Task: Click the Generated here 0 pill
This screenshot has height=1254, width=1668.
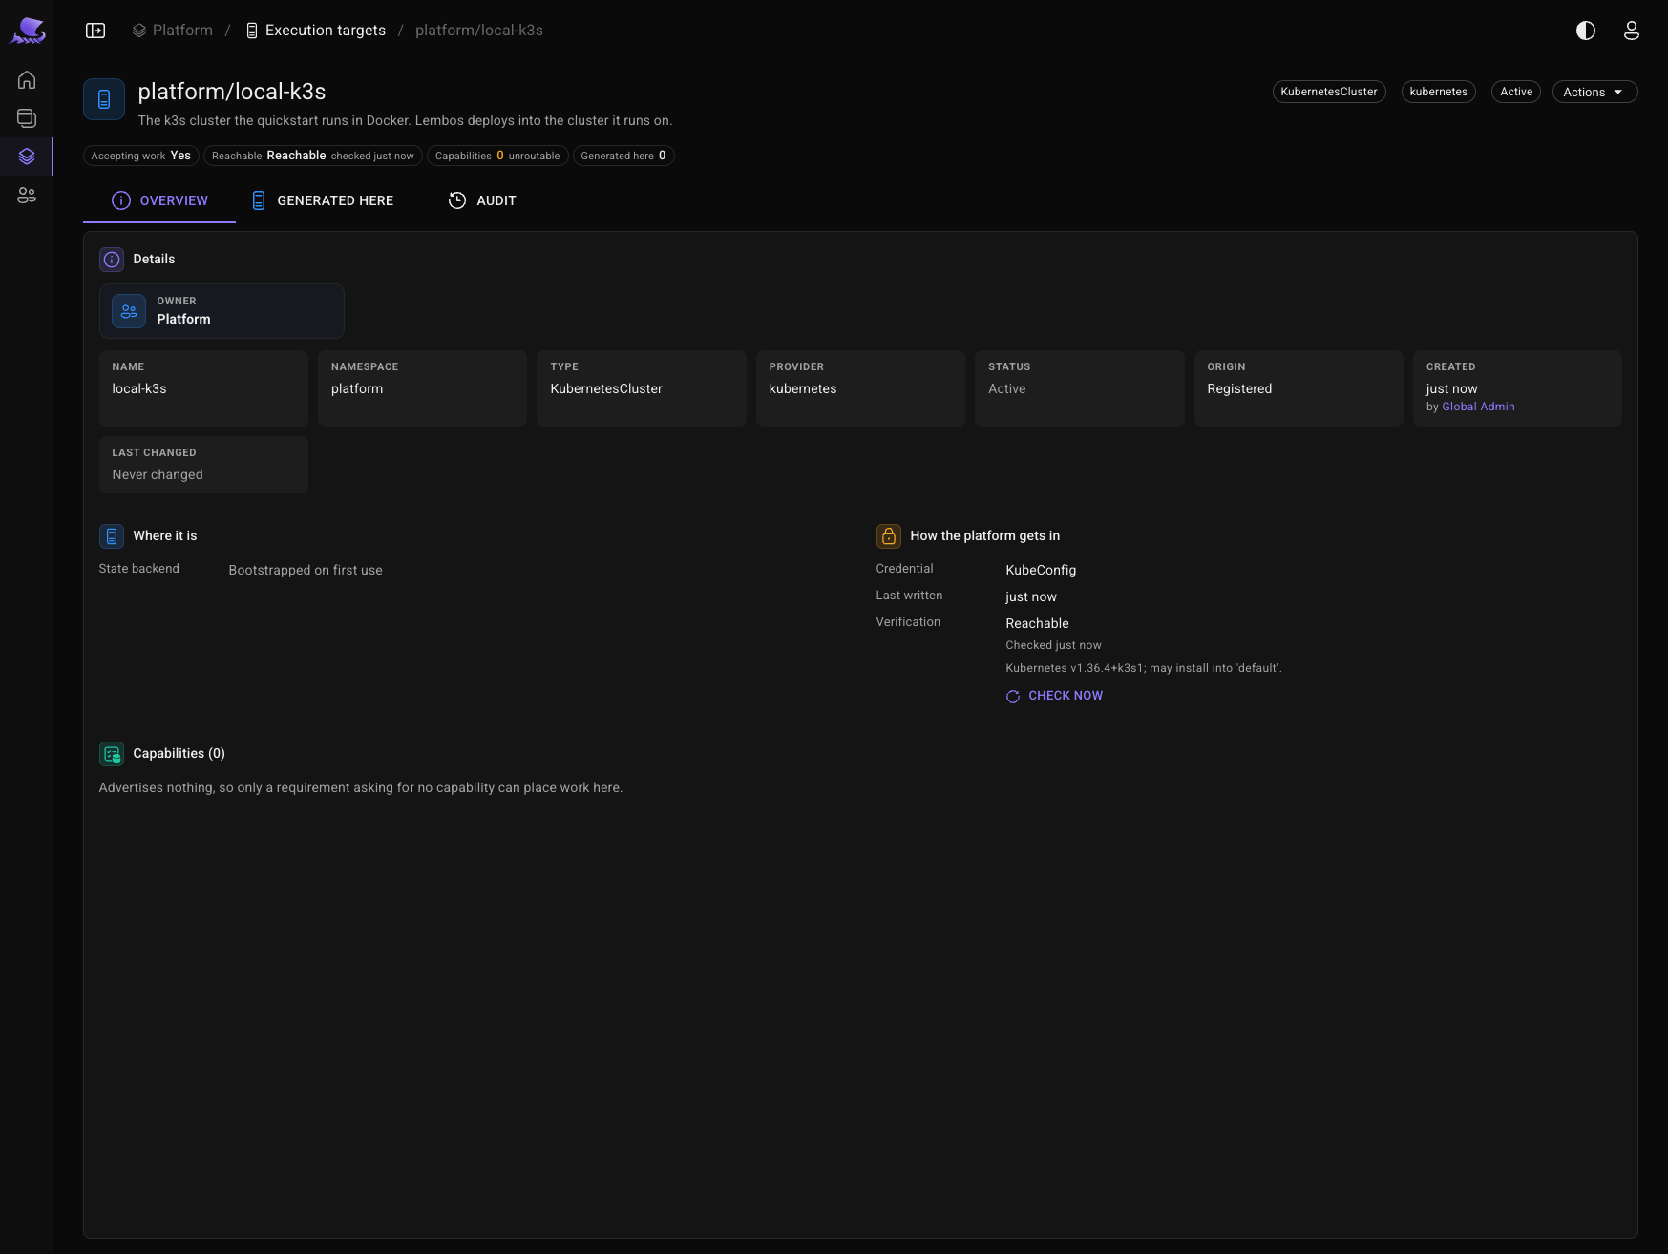Action: [x=623, y=156]
